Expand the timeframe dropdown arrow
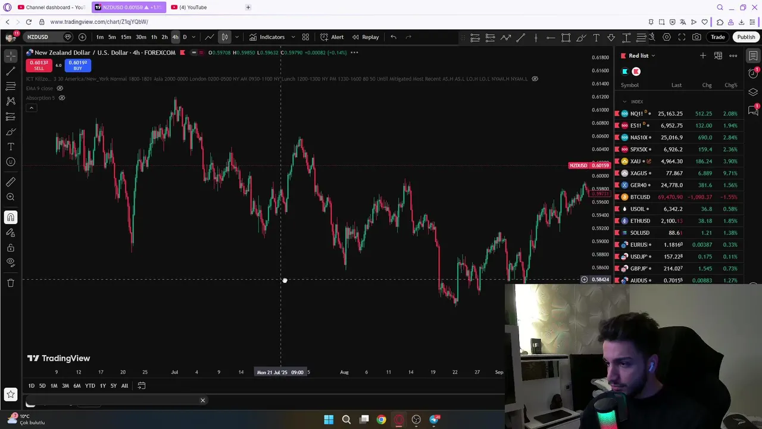This screenshot has height=429, width=762. pyautogui.click(x=193, y=37)
